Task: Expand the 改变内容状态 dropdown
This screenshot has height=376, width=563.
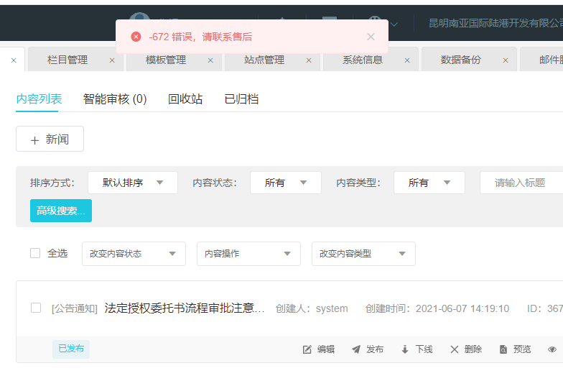Action: pos(134,254)
